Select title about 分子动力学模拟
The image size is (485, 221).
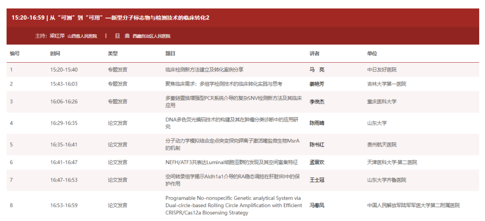(233, 144)
